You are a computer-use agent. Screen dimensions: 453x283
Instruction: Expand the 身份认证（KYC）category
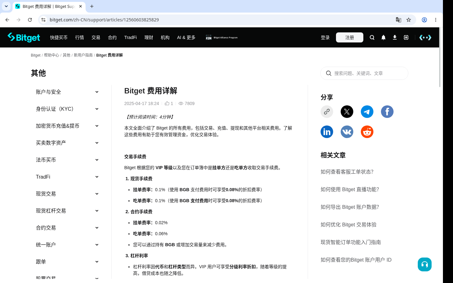point(67,109)
